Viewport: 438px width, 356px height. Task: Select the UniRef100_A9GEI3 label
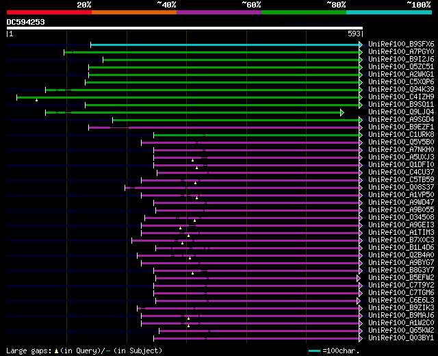[x=401, y=225]
